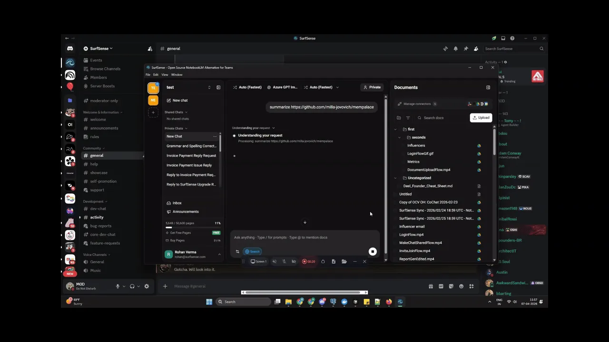Restart recording icon in recorder bar
The image size is (609, 342).
(x=323, y=261)
